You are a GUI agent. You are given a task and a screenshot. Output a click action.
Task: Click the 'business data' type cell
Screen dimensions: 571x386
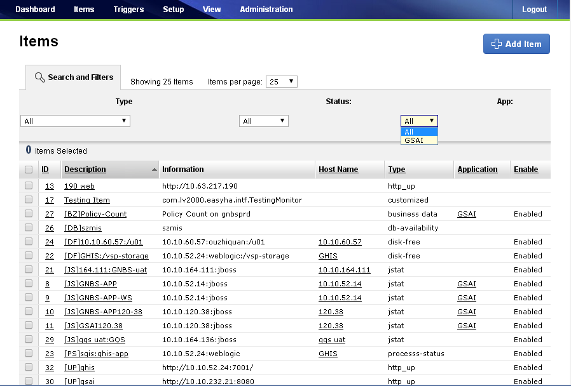(x=413, y=214)
